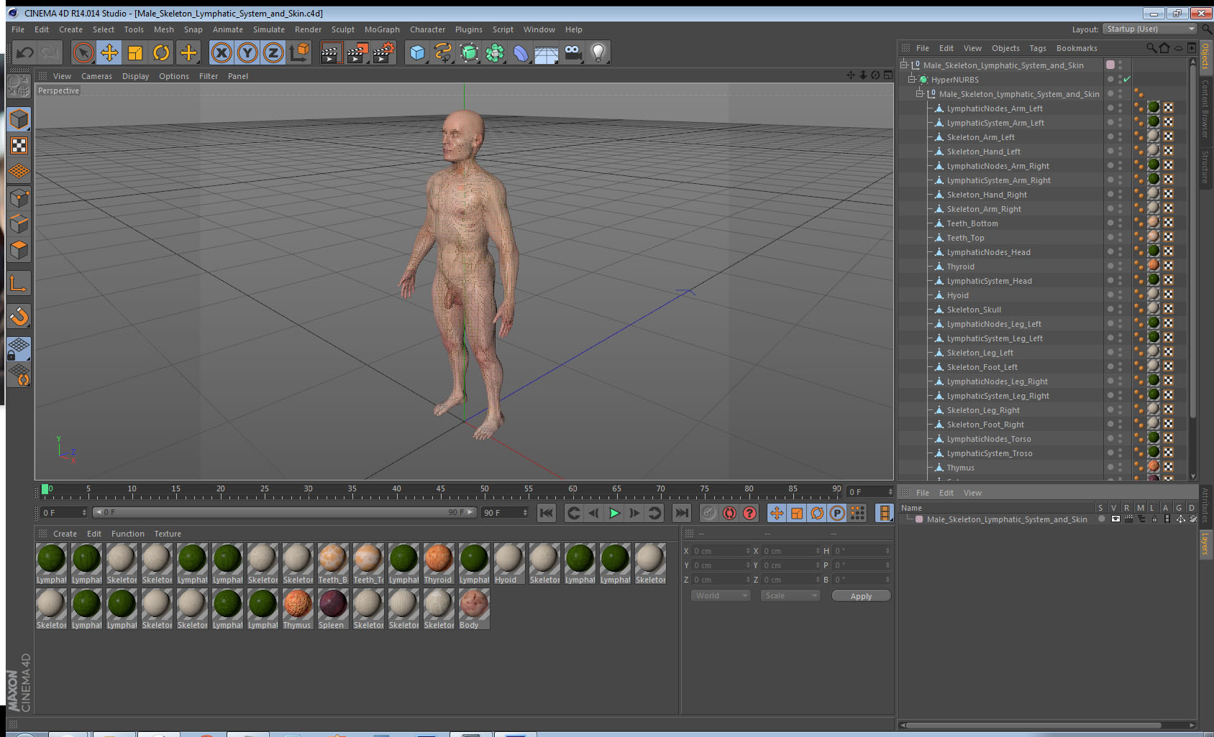Open the Array modeling objects
Viewport: 1214px width, 737px height.
click(495, 52)
